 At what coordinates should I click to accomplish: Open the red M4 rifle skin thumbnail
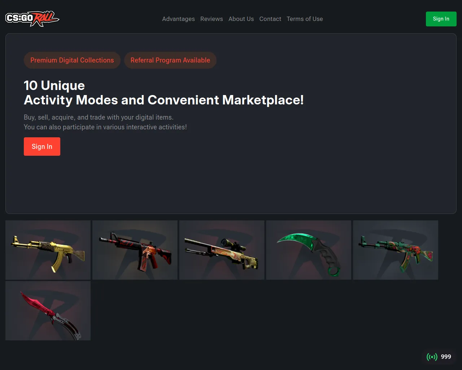(135, 250)
